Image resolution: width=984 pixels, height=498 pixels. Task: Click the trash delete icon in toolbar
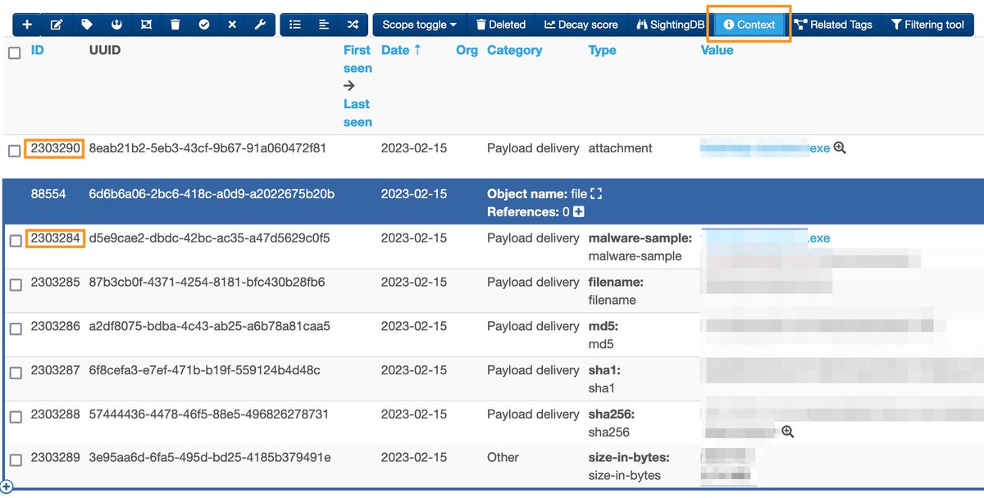tap(175, 25)
